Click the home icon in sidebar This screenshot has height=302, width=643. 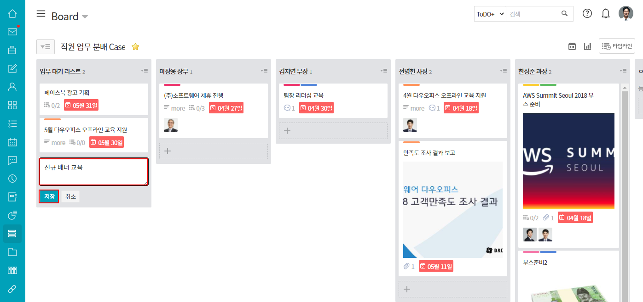(x=12, y=13)
